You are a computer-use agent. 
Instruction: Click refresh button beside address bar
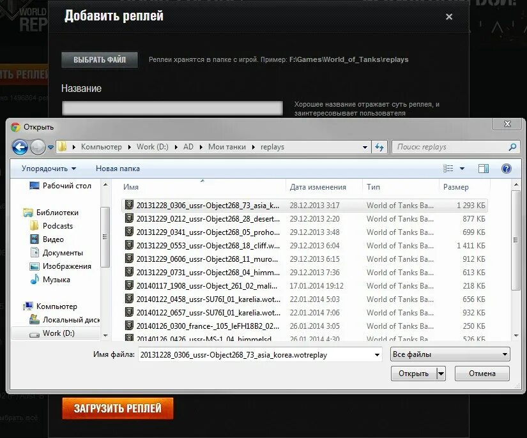pos(379,147)
